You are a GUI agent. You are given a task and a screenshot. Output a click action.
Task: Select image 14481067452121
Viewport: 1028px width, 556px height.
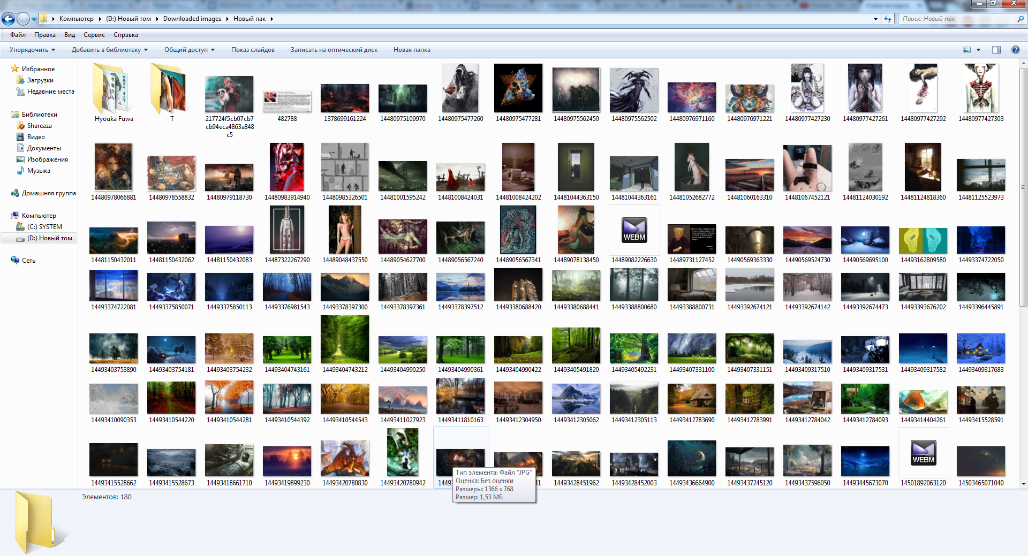[807, 168]
